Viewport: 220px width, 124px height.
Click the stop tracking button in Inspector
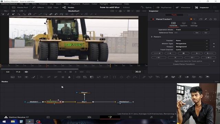click(184, 53)
